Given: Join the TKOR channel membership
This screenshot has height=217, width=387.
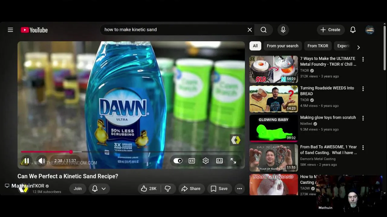Looking at the screenshot, I should [x=78, y=189].
